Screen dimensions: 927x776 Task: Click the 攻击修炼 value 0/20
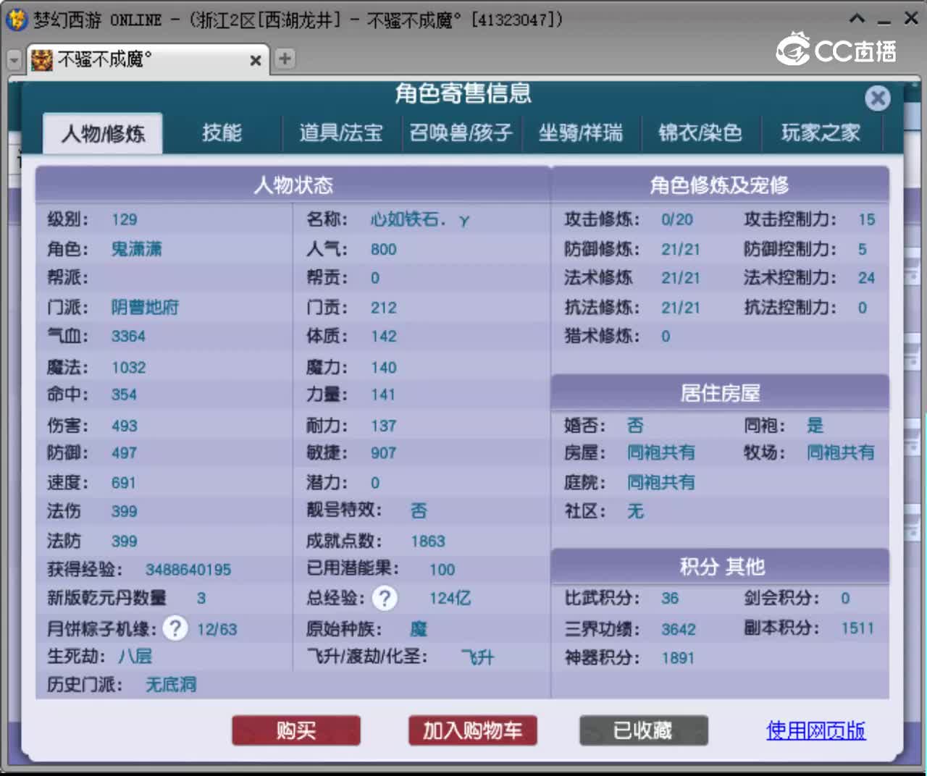pos(677,219)
